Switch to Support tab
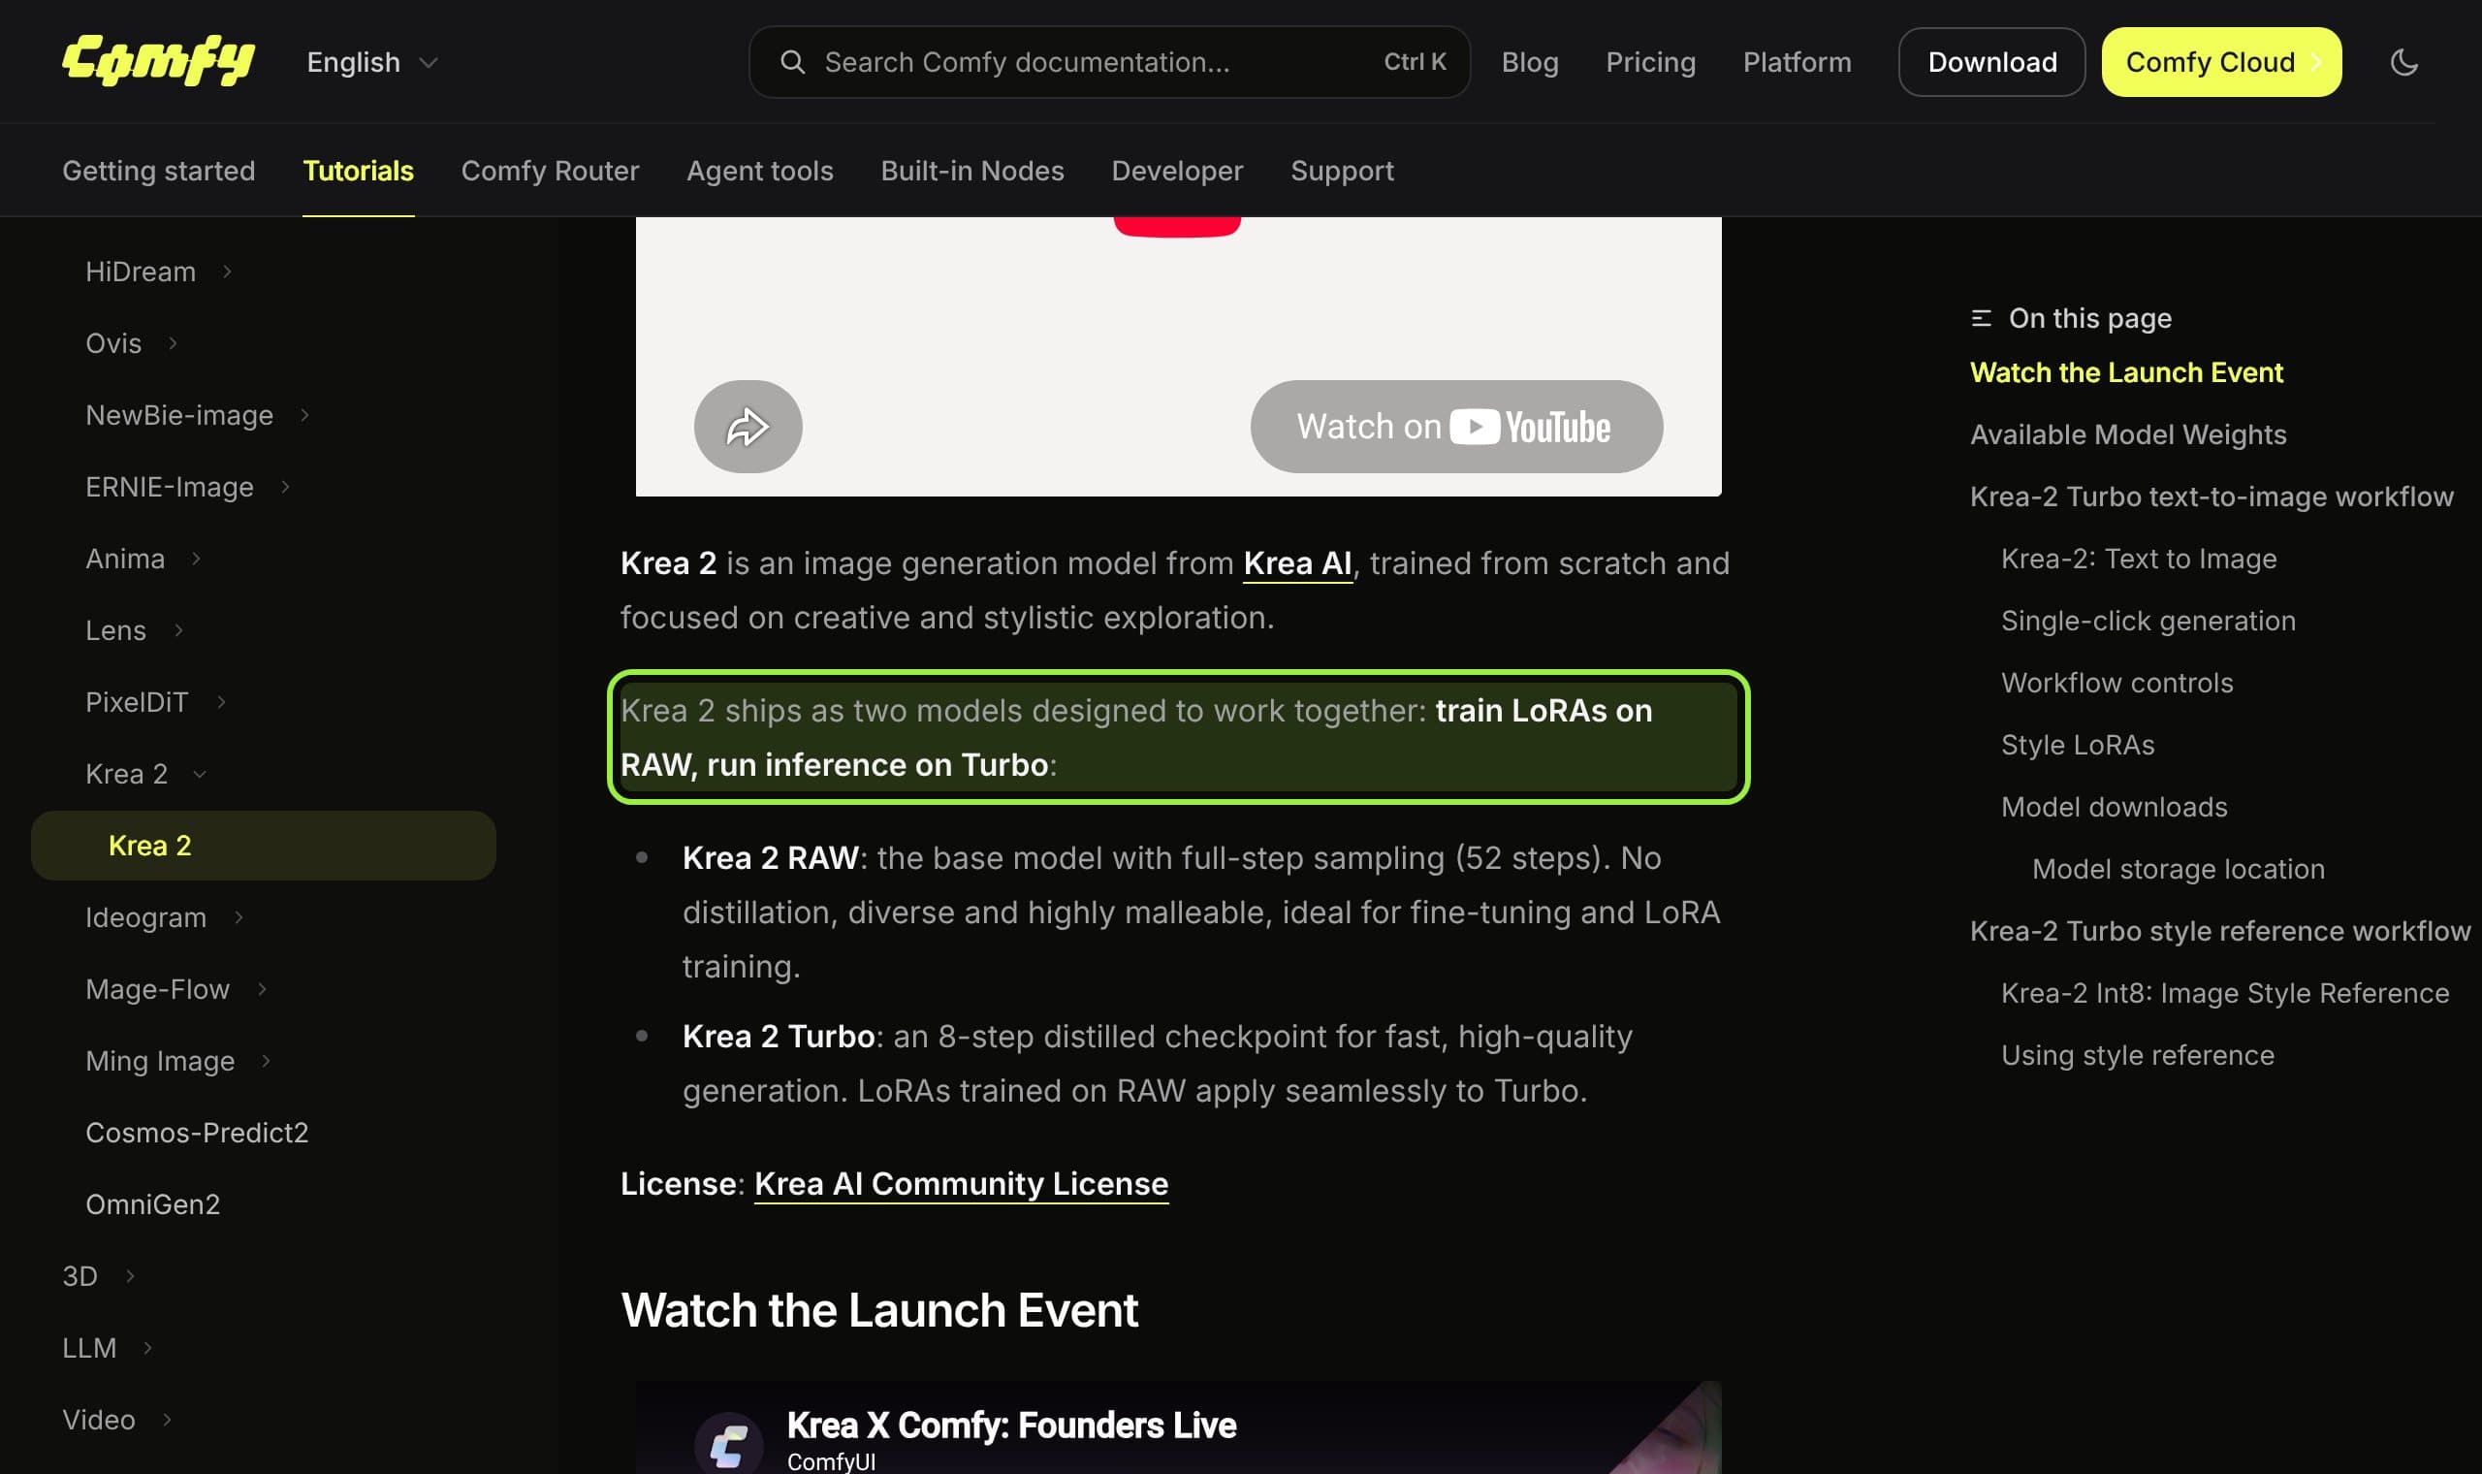2482x1474 pixels. point(1341,171)
